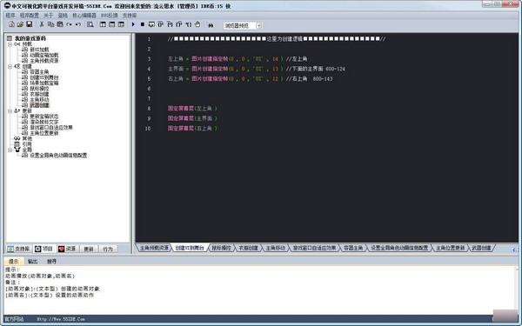Click the magnifier page preview icon
Screen dimensions: 522x326
[x=90, y=24]
